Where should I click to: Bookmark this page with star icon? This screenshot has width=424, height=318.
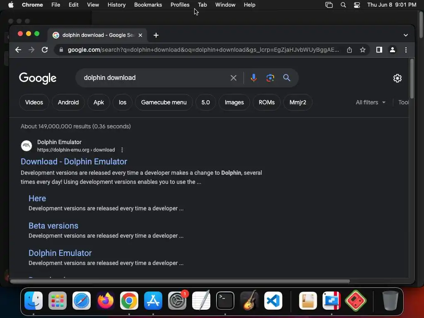click(363, 50)
